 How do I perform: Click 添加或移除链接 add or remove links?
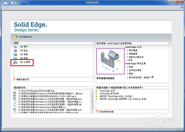coord(106,111)
